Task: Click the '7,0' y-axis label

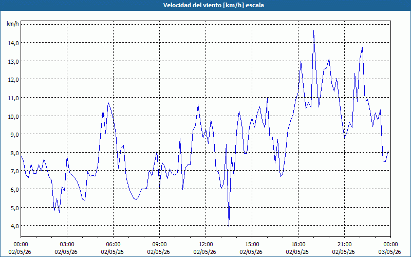Action: [14, 171]
